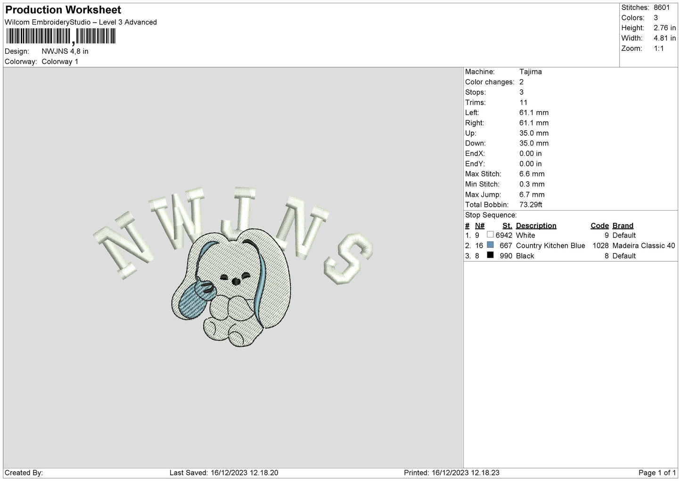Click the Height value '2.76 in'
The height and width of the screenshot is (481, 681).
[665, 28]
